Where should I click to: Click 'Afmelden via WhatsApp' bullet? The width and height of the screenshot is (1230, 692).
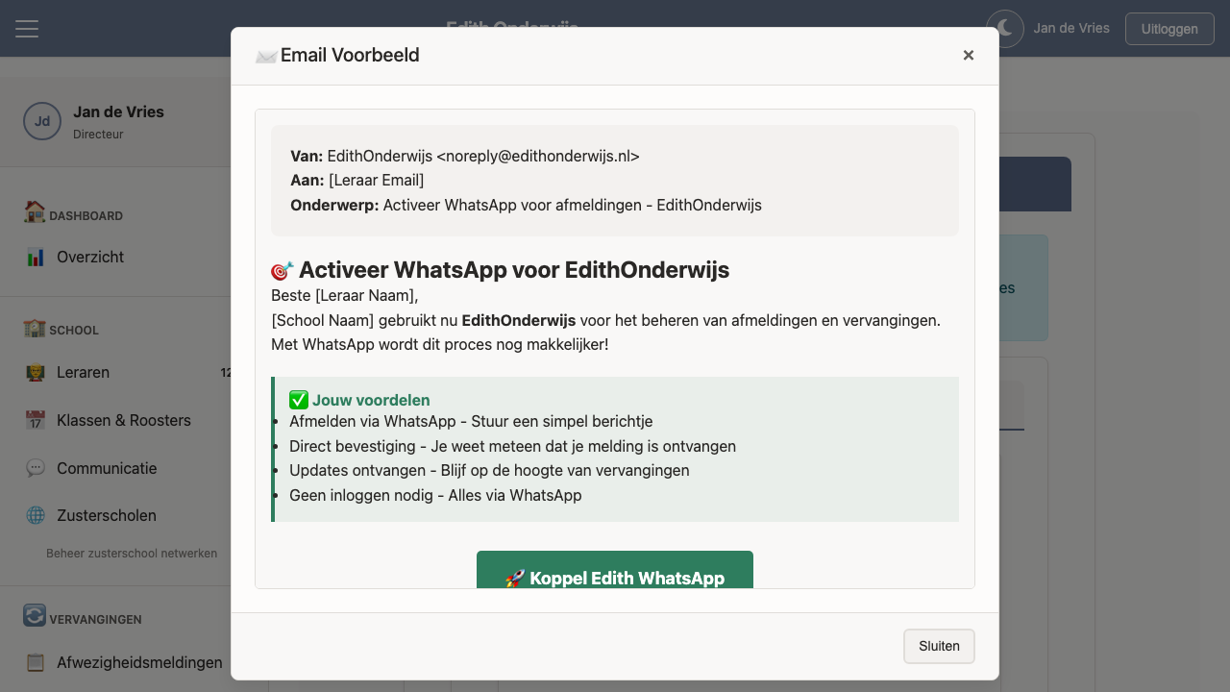[x=471, y=421]
